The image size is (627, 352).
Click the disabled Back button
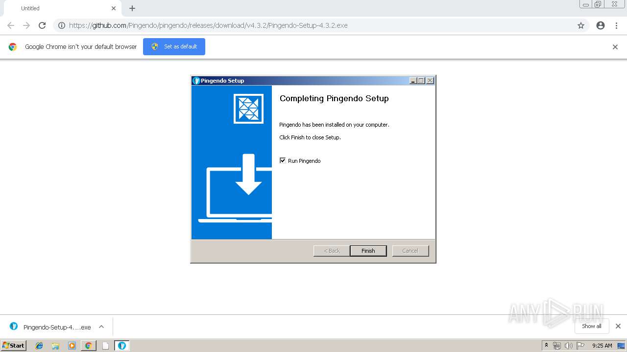coord(332,251)
